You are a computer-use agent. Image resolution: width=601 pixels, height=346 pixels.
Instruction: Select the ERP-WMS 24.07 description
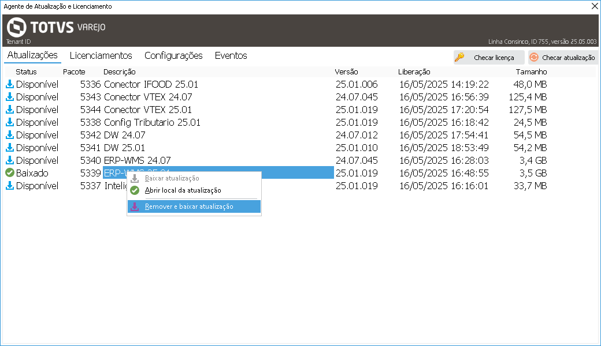[137, 160]
